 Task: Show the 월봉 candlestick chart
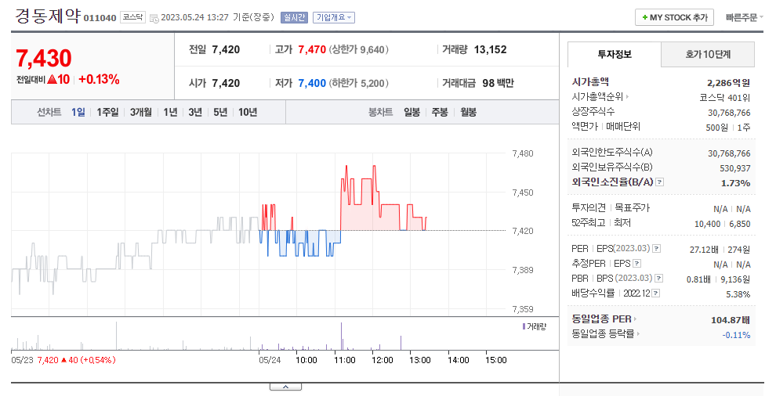tap(468, 112)
